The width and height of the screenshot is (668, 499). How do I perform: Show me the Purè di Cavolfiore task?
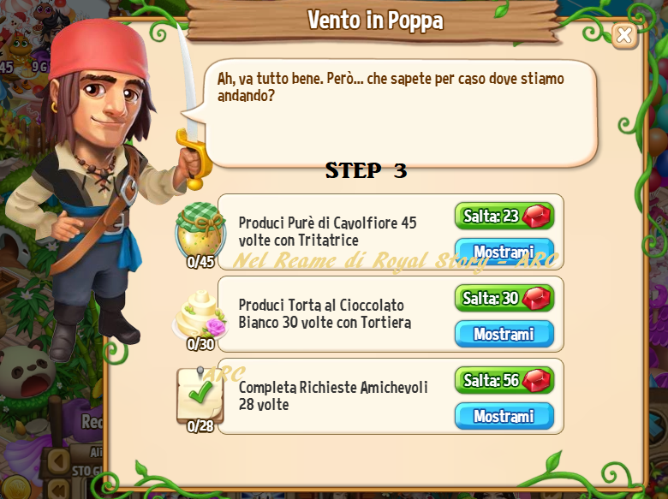tap(504, 251)
